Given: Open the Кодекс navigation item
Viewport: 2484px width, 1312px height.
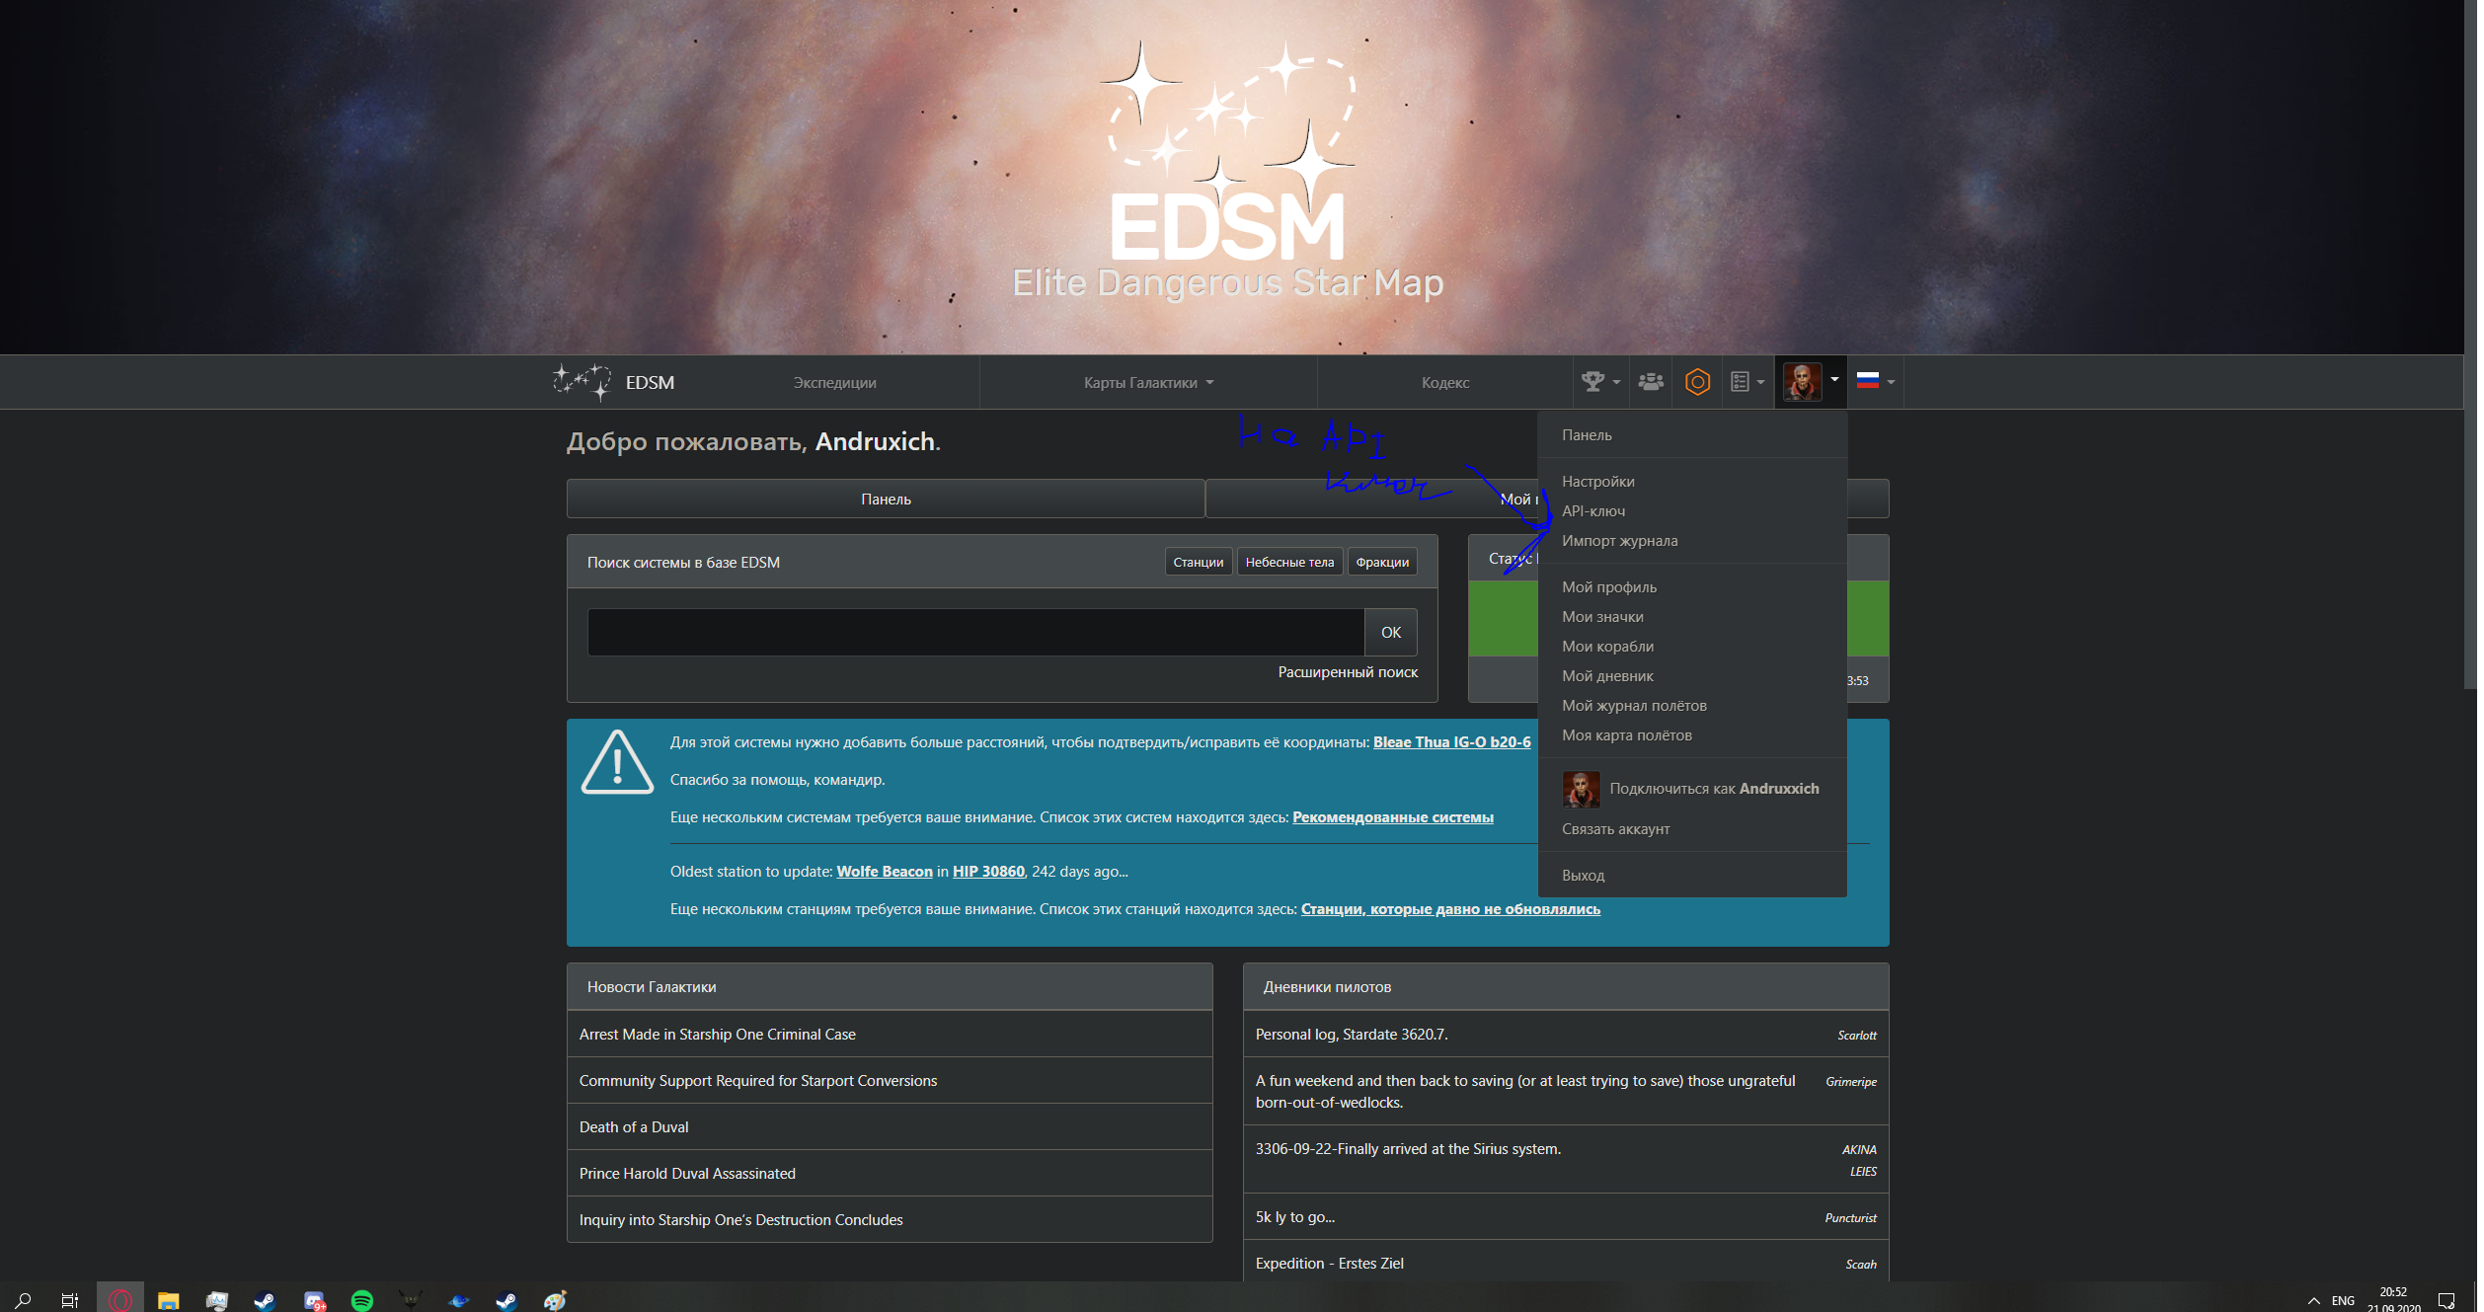Looking at the screenshot, I should pos(1445,382).
